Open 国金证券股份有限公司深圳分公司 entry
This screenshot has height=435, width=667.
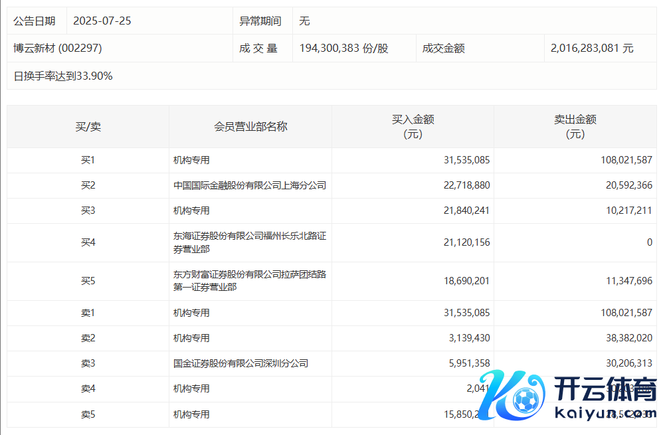pos(240,363)
